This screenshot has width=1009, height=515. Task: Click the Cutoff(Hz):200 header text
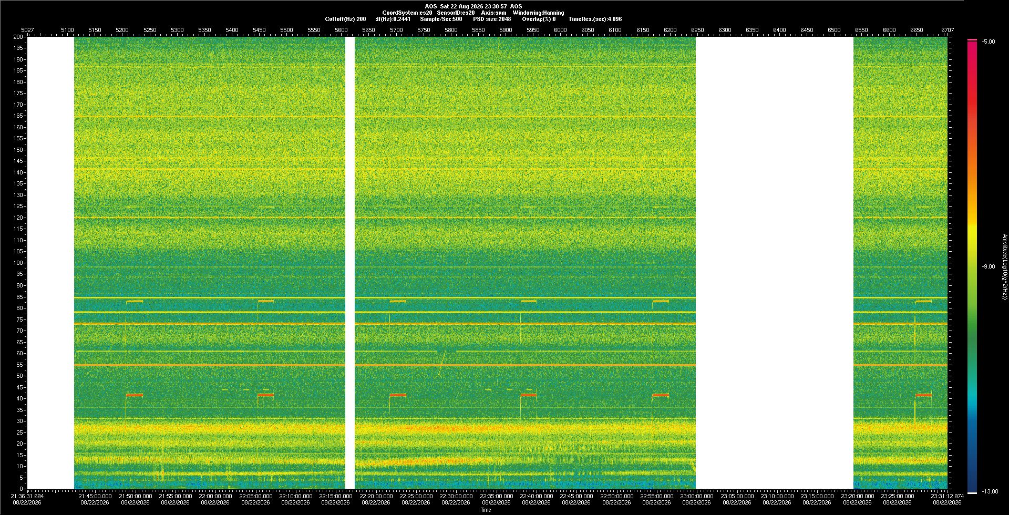[x=345, y=19]
